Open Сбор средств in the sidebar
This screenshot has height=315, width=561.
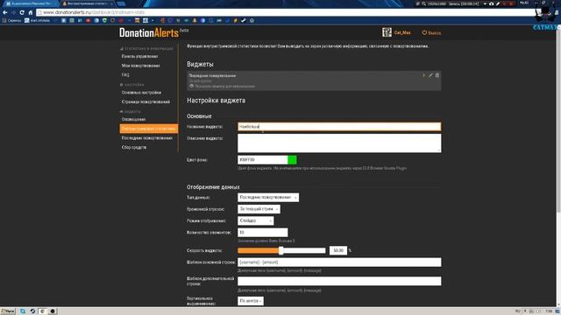tap(134, 147)
